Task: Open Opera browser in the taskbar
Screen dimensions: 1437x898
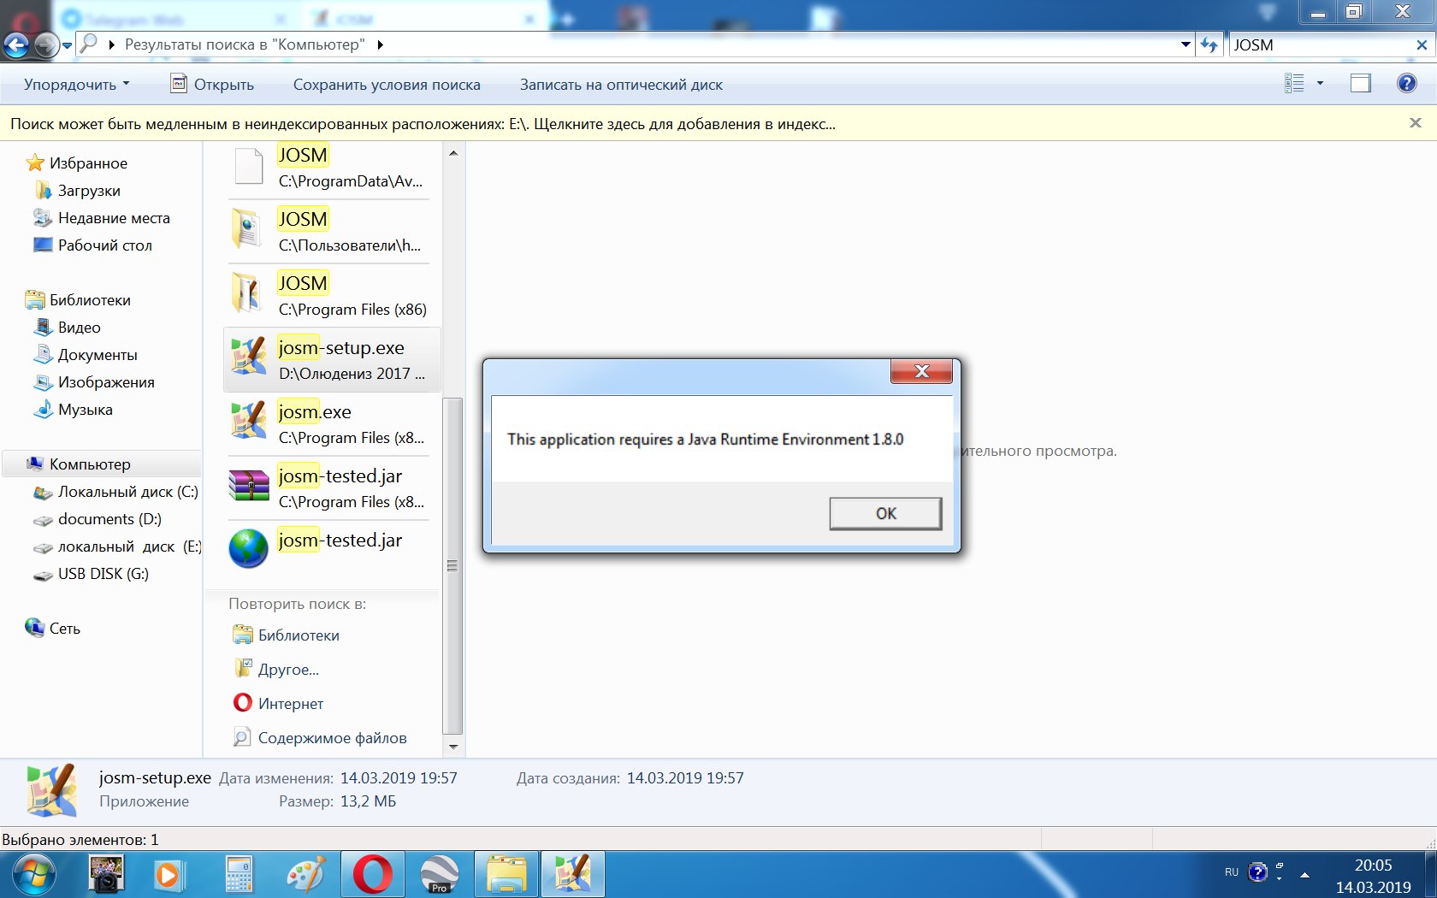Action: 372,874
